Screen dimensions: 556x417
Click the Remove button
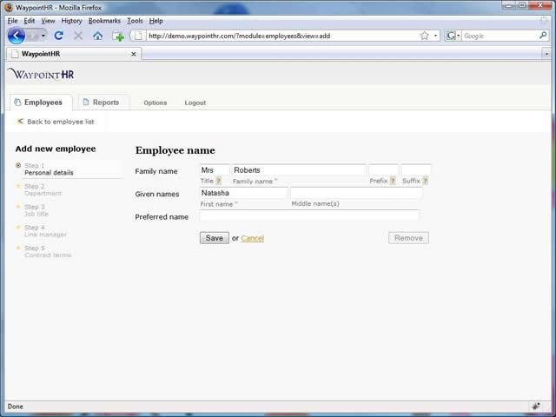click(x=408, y=238)
